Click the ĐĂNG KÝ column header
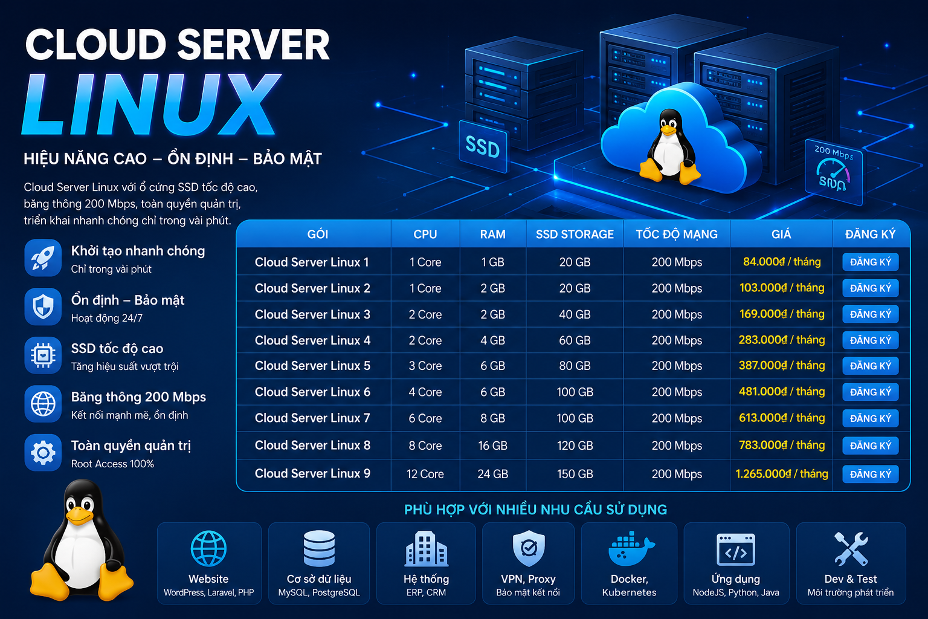Image resolution: width=928 pixels, height=619 pixels. [x=871, y=234]
